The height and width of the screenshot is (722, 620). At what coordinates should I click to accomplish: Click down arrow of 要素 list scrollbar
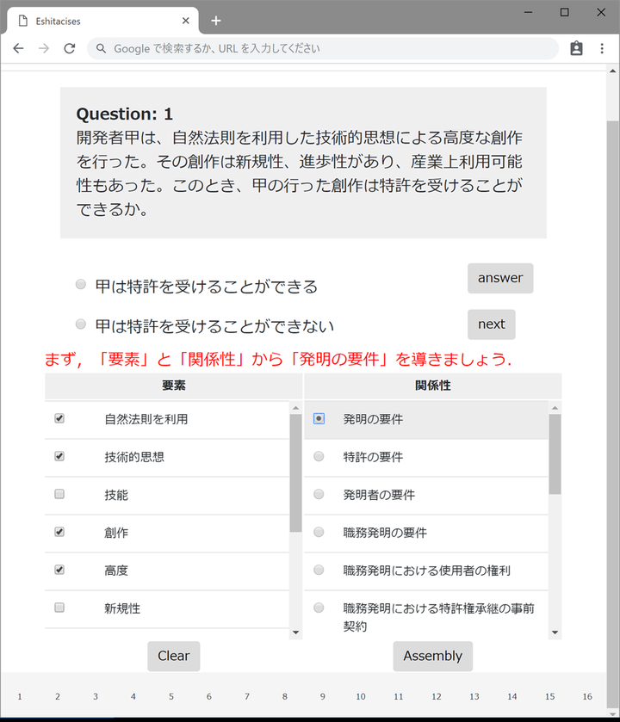click(295, 633)
